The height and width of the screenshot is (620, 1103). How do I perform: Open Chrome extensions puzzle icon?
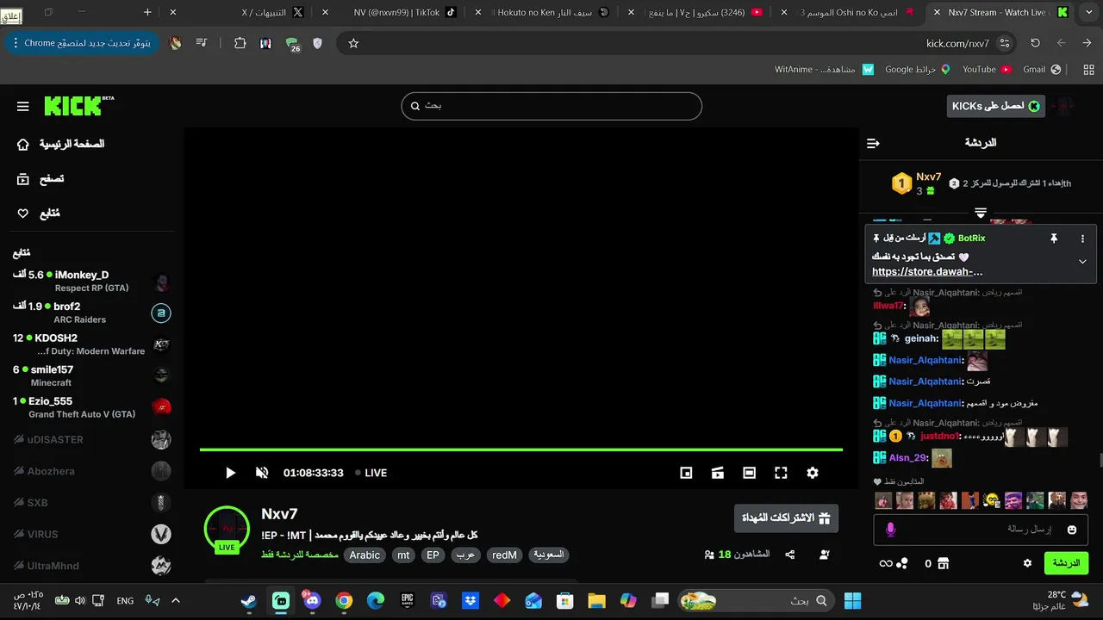tap(240, 43)
